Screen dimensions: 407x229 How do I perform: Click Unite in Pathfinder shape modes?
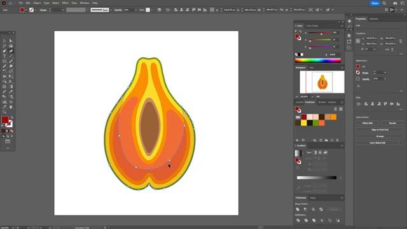coord(298,209)
